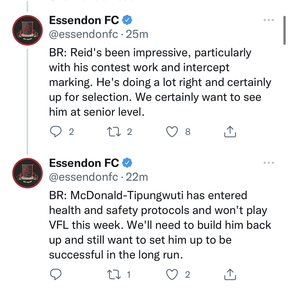Open Essendon FC avatar on second tweet
Image resolution: width=288 pixels, height=291 pixels.
tap(27, 173)
